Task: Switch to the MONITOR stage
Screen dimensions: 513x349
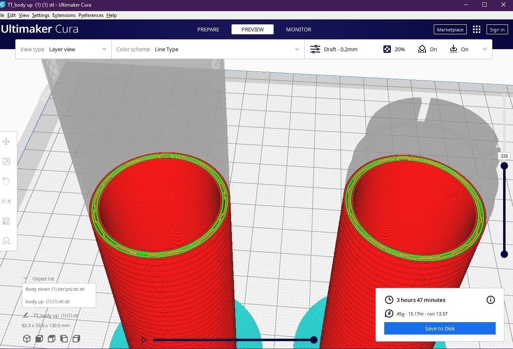Action: 299,29
